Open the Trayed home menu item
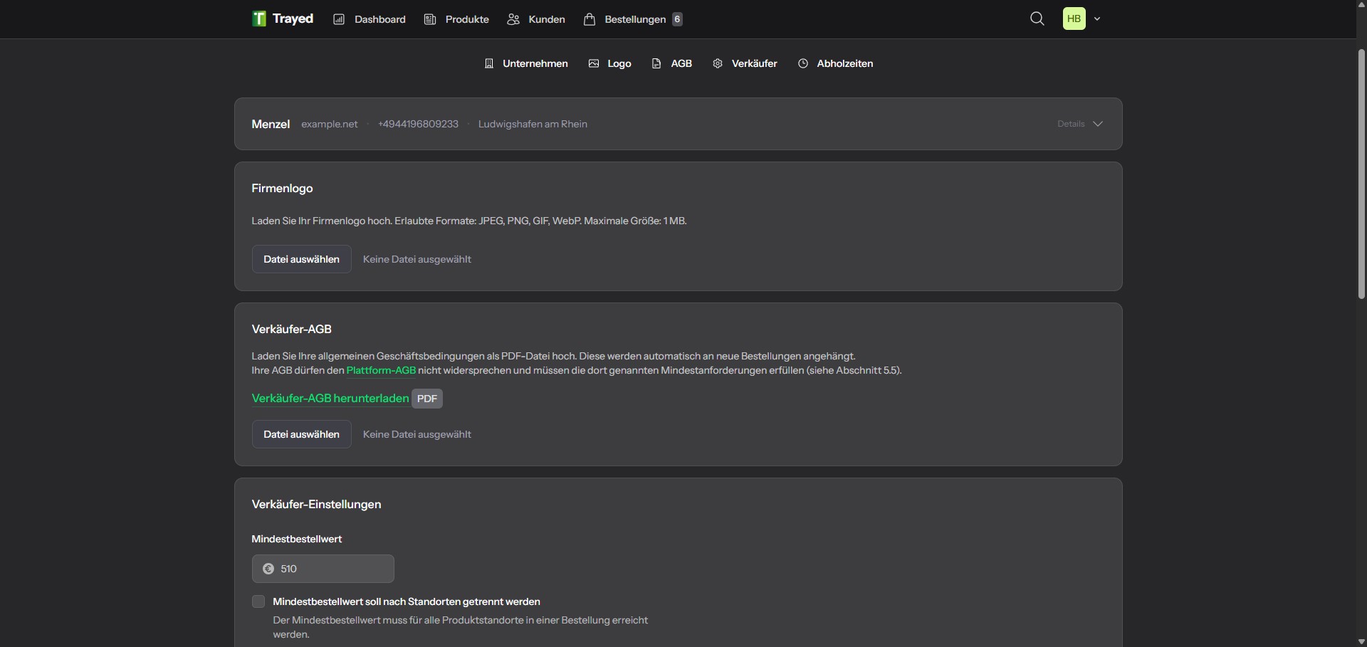This screenshot has width=1367, height=647. pos(282,19)
